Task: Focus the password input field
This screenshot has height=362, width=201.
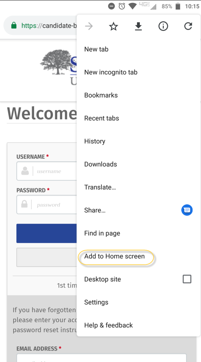Action: (47, 205)
